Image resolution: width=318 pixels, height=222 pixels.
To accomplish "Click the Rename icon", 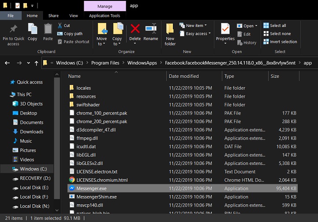I will pos(151,29).
